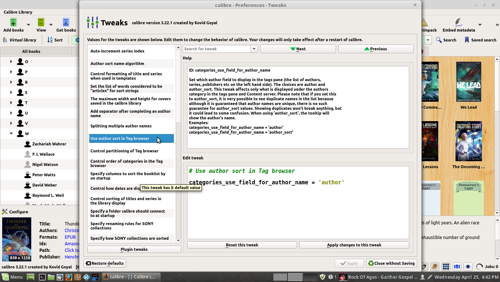Click the Rock Of Ages media player tray item

pos(378,277)
